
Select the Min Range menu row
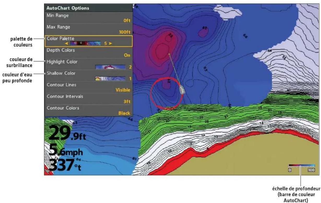pyautogui.click(x=89, y=18)
